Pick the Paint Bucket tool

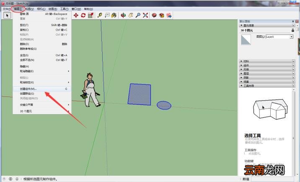tap(114, 16)
